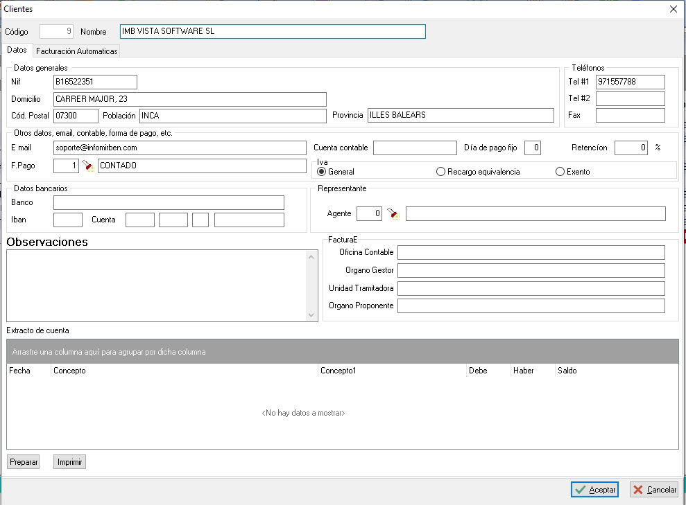Sort by Concepto column header

[x=185, y=371]
